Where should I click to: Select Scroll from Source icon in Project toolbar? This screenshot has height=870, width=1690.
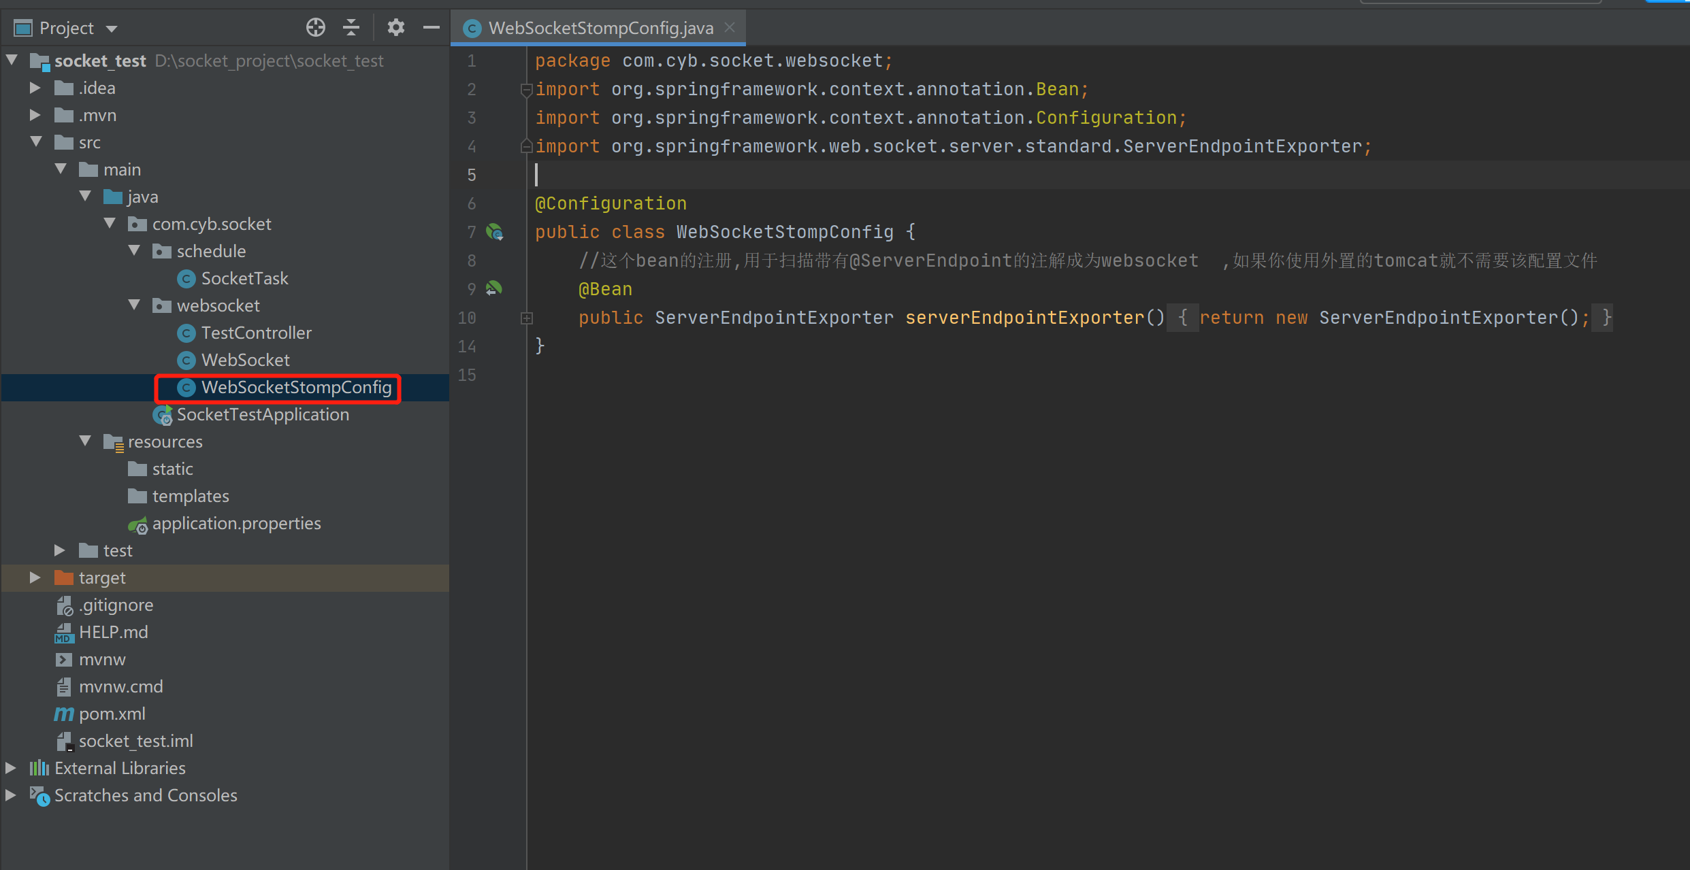(315, 27)
